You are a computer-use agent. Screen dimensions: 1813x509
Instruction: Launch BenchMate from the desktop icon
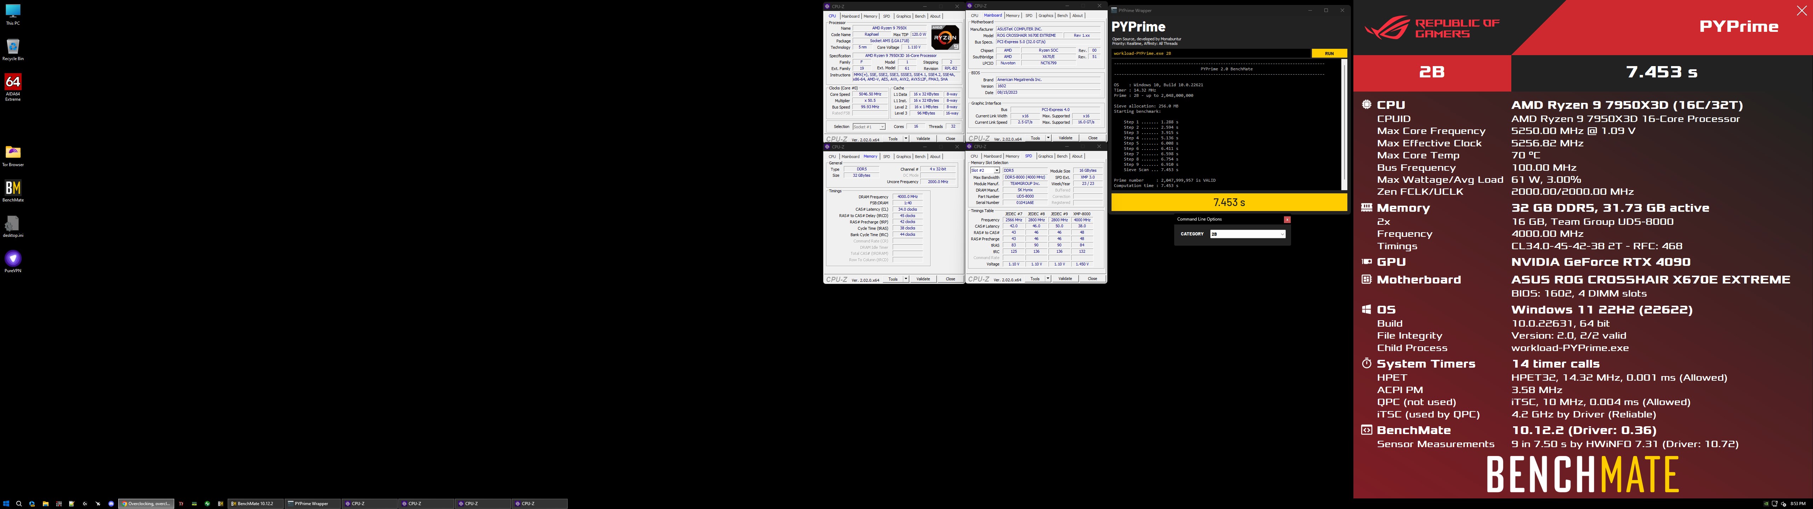point(13,191)
